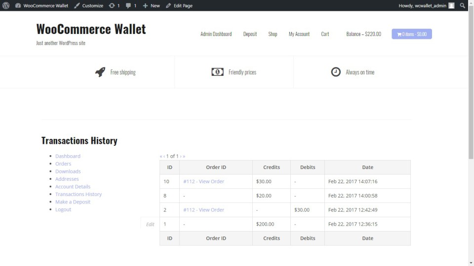Open the search magnifier in admin bar
This screenshot has width=474, height=266.
(463, 5)
